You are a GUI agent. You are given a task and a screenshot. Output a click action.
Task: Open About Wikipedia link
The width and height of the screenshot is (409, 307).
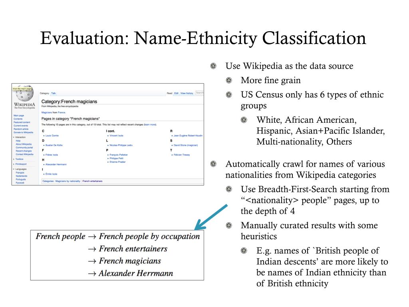point(24,144)
